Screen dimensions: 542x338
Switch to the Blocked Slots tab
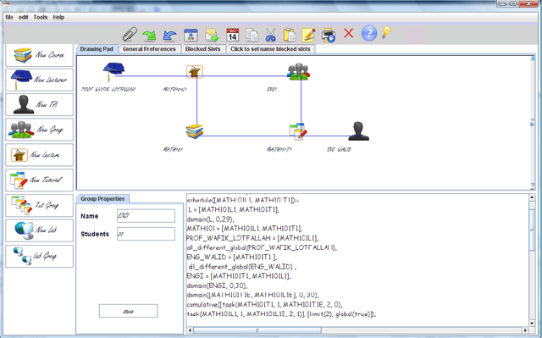(x=203, y=49)
